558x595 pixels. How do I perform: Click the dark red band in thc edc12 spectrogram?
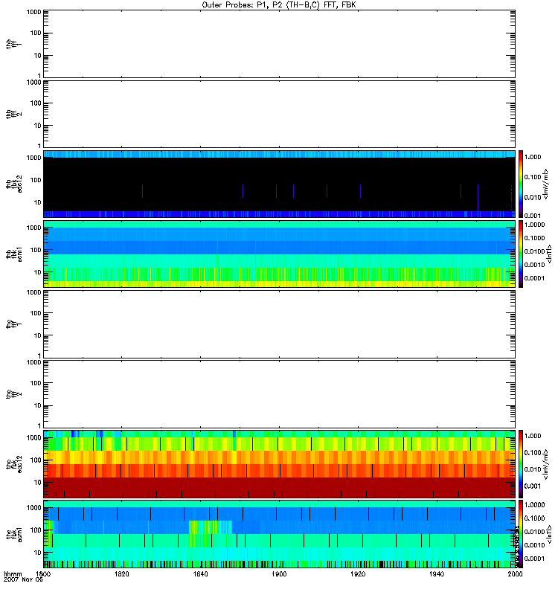coord(280,487)
